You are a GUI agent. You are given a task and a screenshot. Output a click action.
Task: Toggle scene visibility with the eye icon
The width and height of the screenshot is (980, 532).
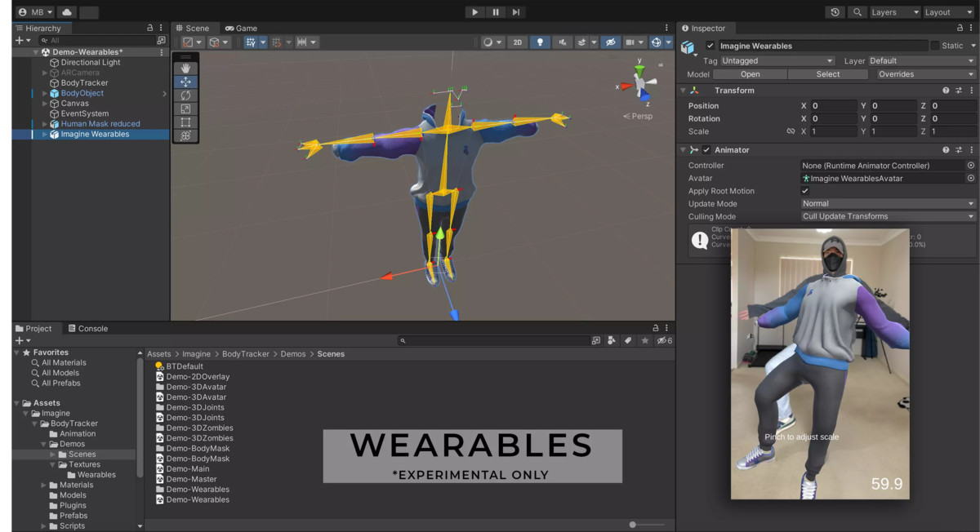611,42
